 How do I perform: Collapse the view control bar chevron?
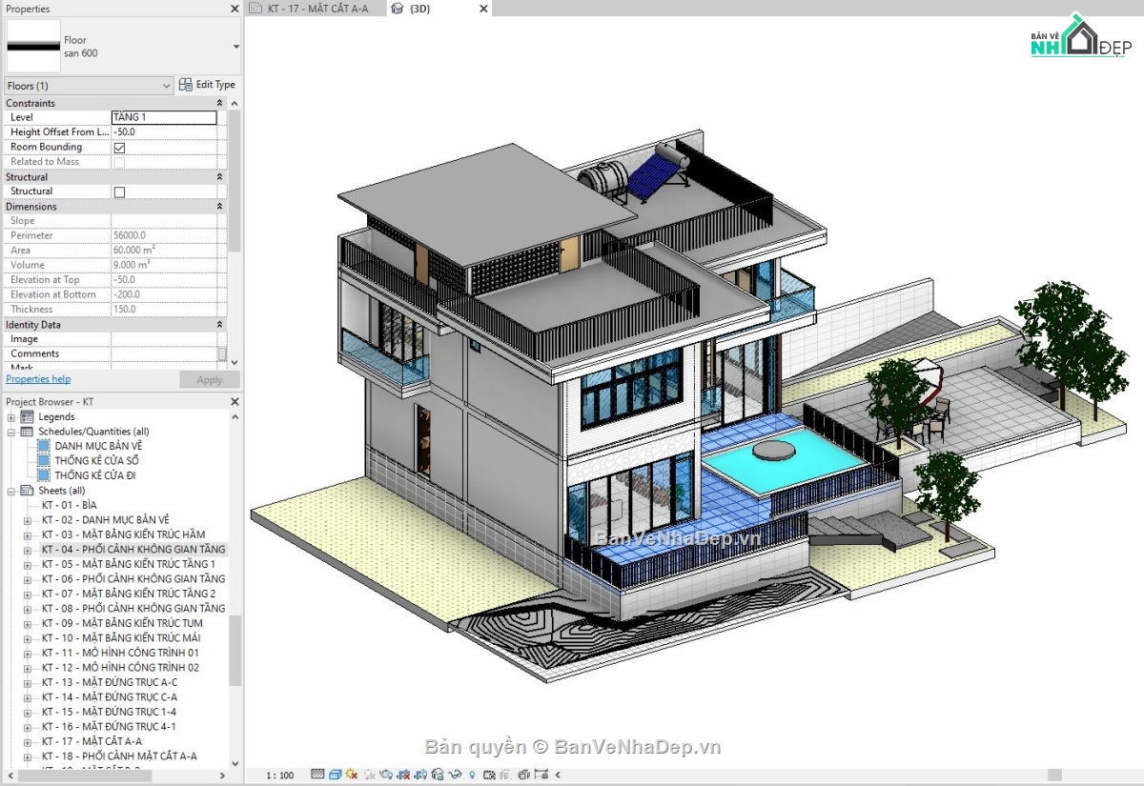pos(558,776)
